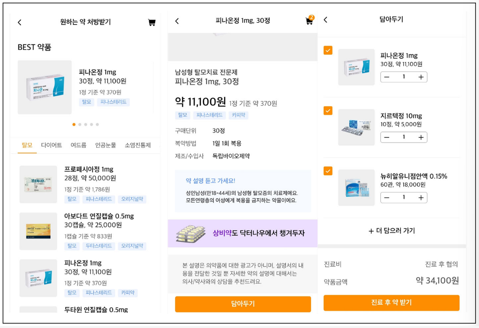Select 약 설명 듣고 가세요! heading
479x328 pixels.
click(210, 181)
